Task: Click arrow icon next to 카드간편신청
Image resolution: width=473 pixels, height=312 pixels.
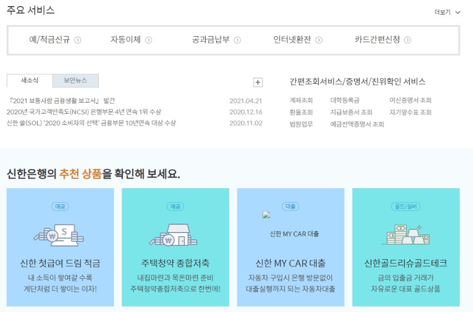Action: coord(407,40)
